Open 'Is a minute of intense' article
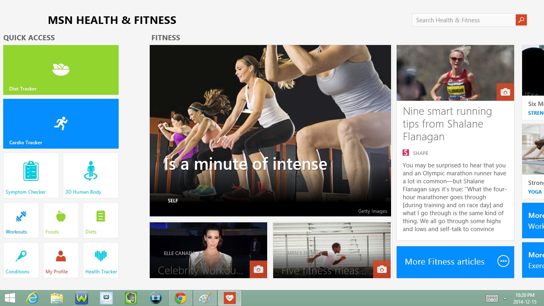Image resolution: width=544 pixels, height=306 pixels. [270, 131]
